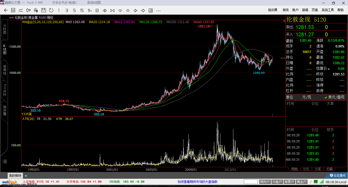Open the more options (…) toolbar menu
This screenshot has width=348, height=187.
tap(158, 11)
